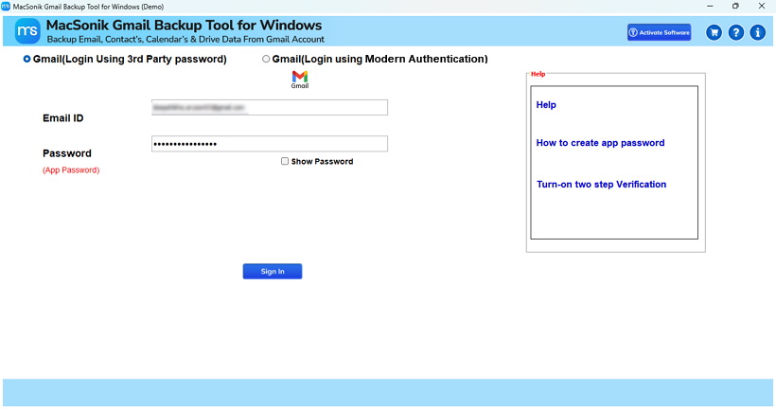
Task: Open the Help link in help panel
Action: click(x=546, y=105)
